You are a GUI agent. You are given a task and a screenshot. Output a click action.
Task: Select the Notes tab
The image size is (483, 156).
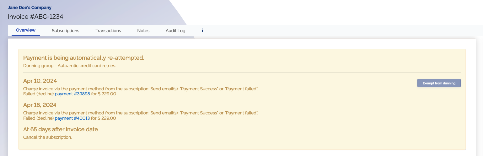click(143, 31)
